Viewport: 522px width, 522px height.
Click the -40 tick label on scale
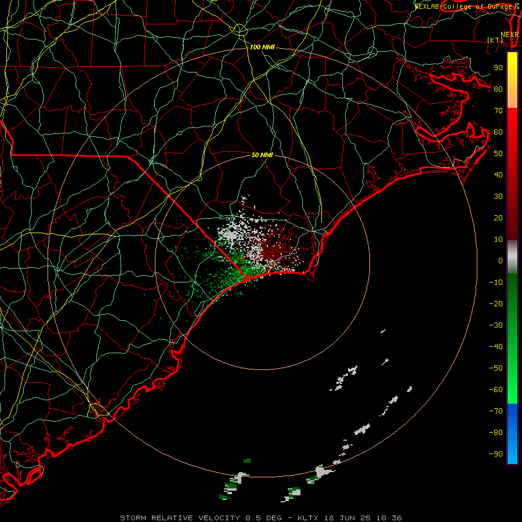496,347
